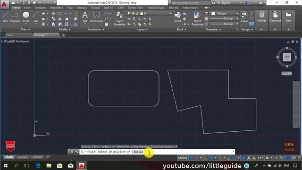Click the Table tool in Annotation panel
Screen dimensions: 302x170
click(x=106, y=24)
